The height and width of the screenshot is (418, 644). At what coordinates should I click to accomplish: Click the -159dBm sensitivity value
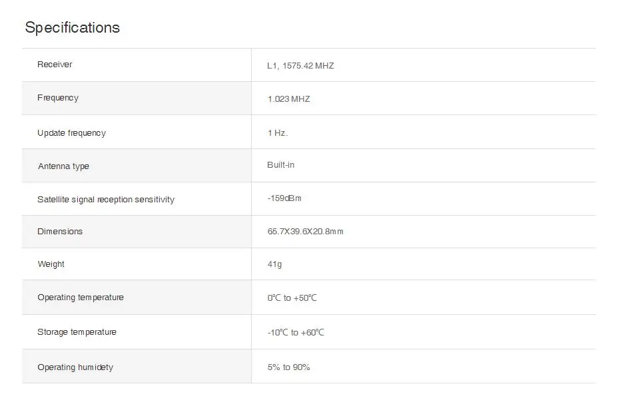(284, 198)
